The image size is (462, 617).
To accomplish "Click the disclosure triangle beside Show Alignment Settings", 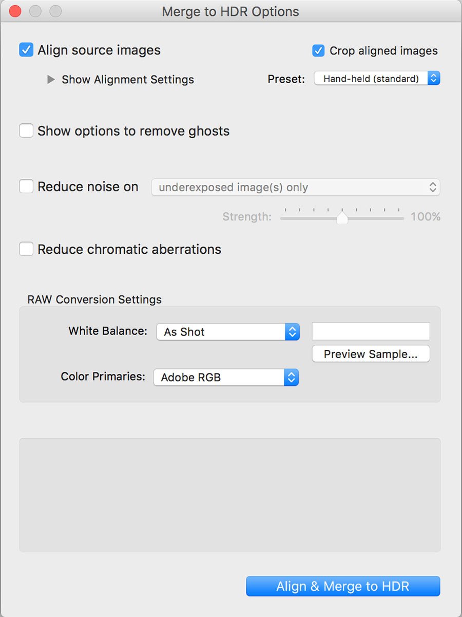I will pos(50,80).
